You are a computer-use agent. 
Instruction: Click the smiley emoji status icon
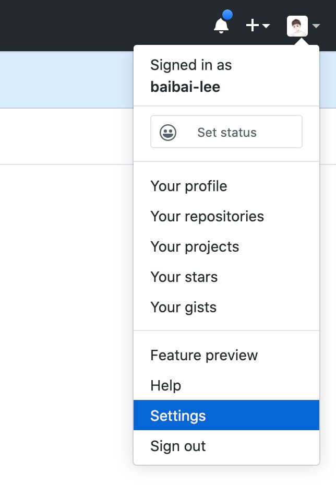point(168,132)
